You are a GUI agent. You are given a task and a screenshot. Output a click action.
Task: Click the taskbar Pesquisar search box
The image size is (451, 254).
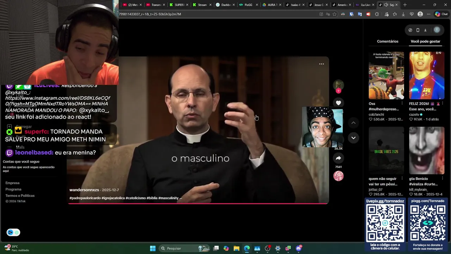click(185, 248)
